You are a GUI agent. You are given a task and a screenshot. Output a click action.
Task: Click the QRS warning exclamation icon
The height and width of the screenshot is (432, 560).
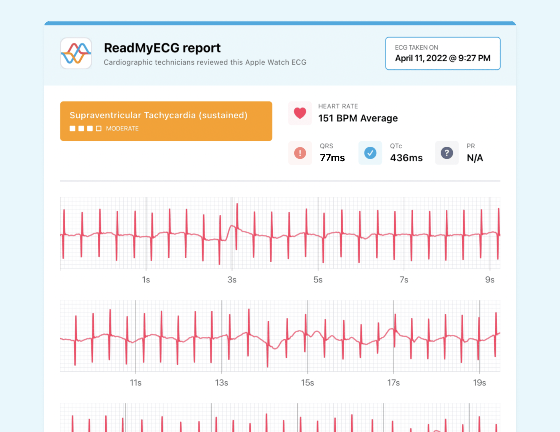pos(300,153)
